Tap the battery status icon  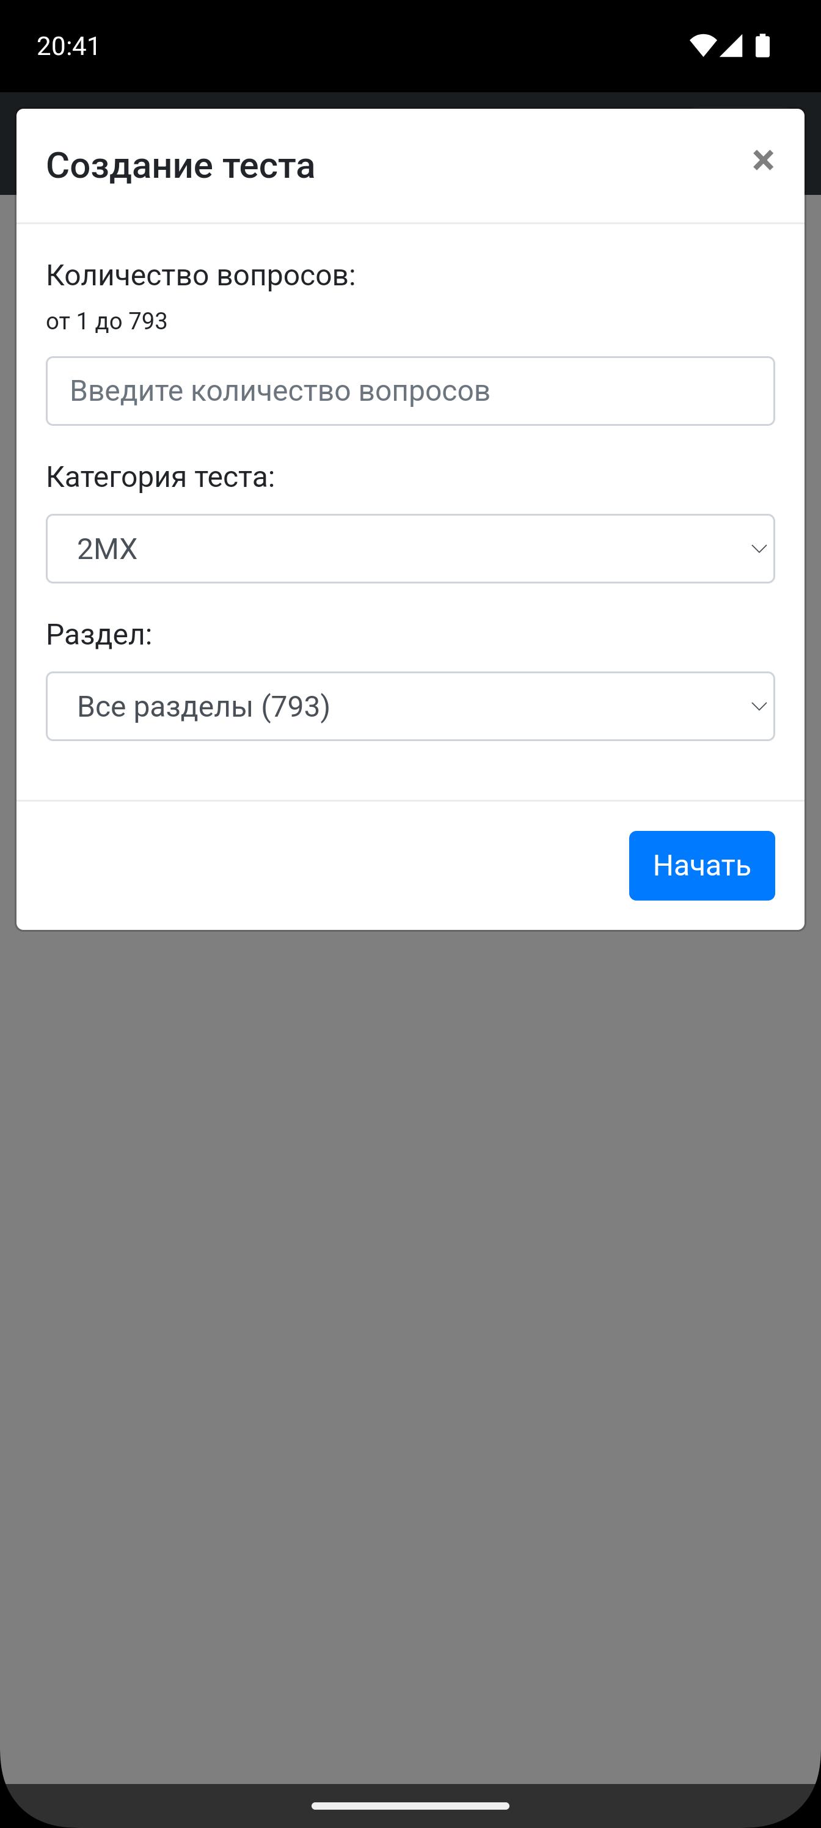pos(762,45)
